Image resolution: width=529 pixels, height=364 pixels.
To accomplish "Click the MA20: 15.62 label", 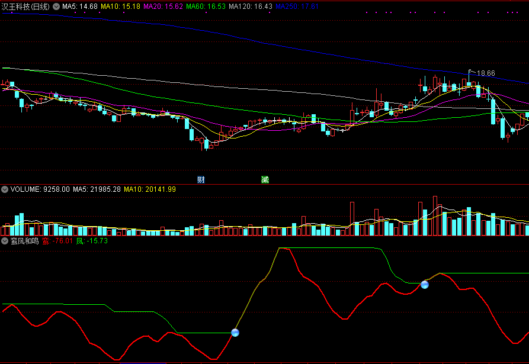I will pyautogui.click(x=163, y=7).
